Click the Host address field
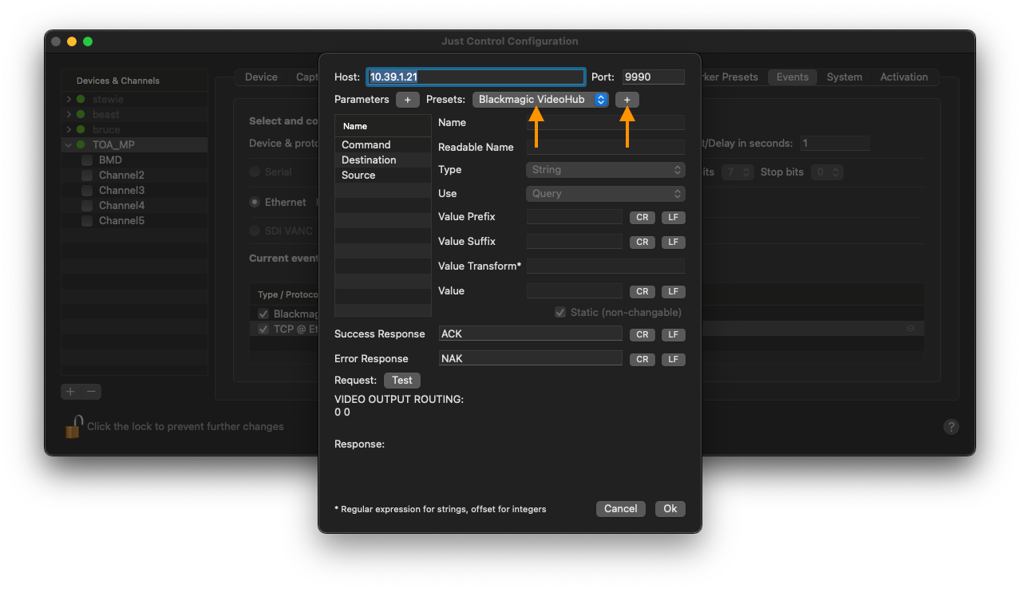Viewport: 1020px width, 592px height. pos(476,77)
